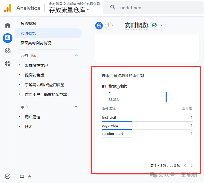Click the 按事件名称划分的事件数 card title
This screenshot has height=183, width=204.
(123, 75)
